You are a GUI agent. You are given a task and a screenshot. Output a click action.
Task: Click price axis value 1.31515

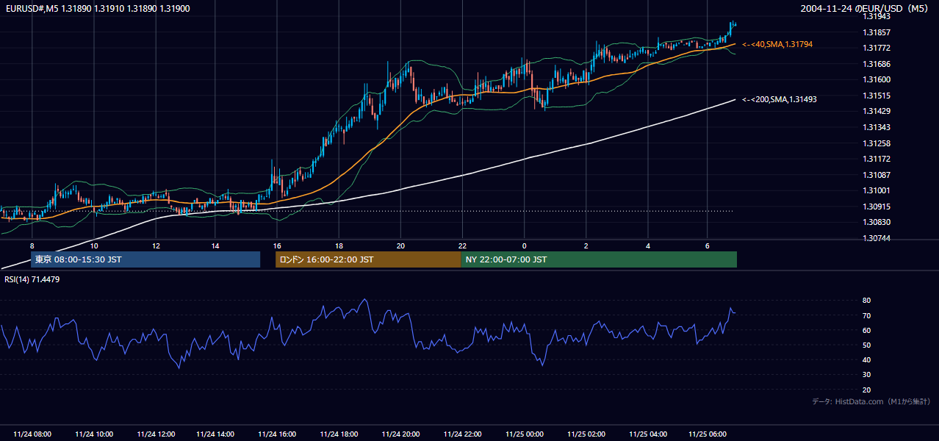point(877,96)
